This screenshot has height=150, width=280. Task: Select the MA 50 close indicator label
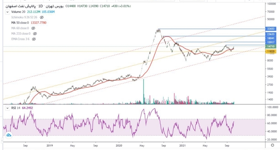tap(20, 23)
